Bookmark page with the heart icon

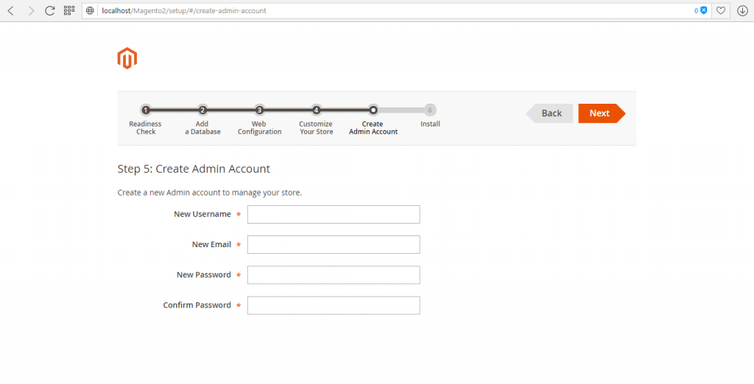click(x=721, y=10)
